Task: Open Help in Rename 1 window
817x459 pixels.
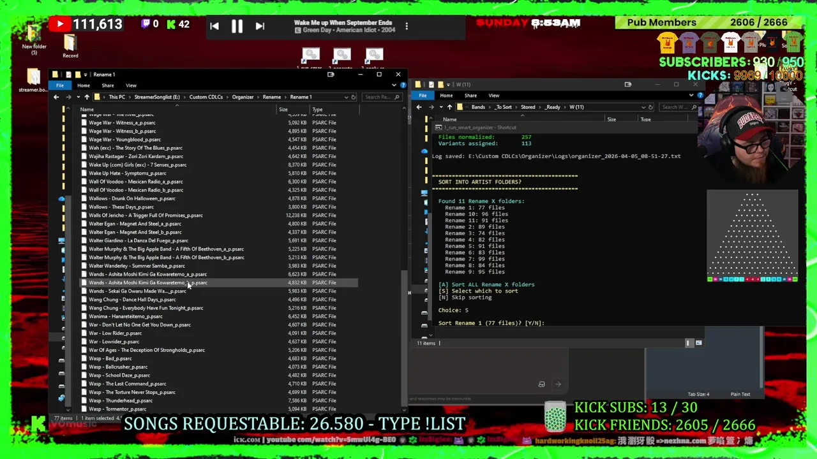Action: 403,85
